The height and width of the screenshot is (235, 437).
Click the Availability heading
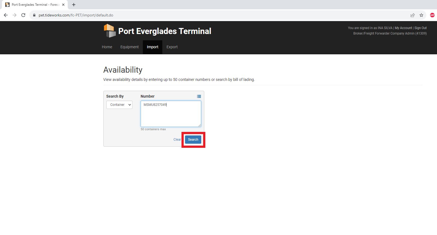click(x=123, y=70)
